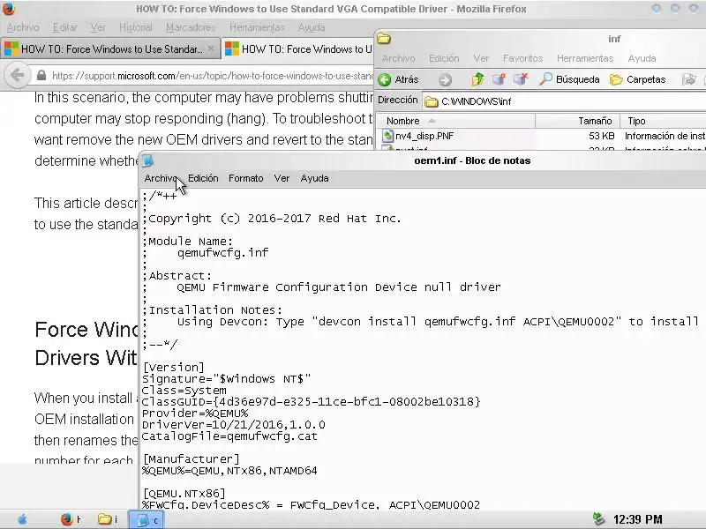This screenshot has width=706, height=529.
Task: Click the Copyright Red Hat Inc. line
Action: click(x=274, y=219)
